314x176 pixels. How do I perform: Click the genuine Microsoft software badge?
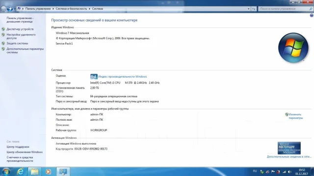[x=289, y=148]
